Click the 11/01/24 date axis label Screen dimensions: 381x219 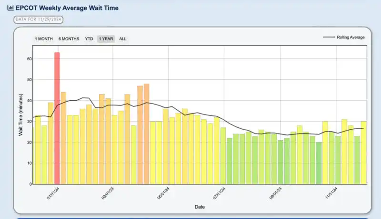(x=331, y=193)
